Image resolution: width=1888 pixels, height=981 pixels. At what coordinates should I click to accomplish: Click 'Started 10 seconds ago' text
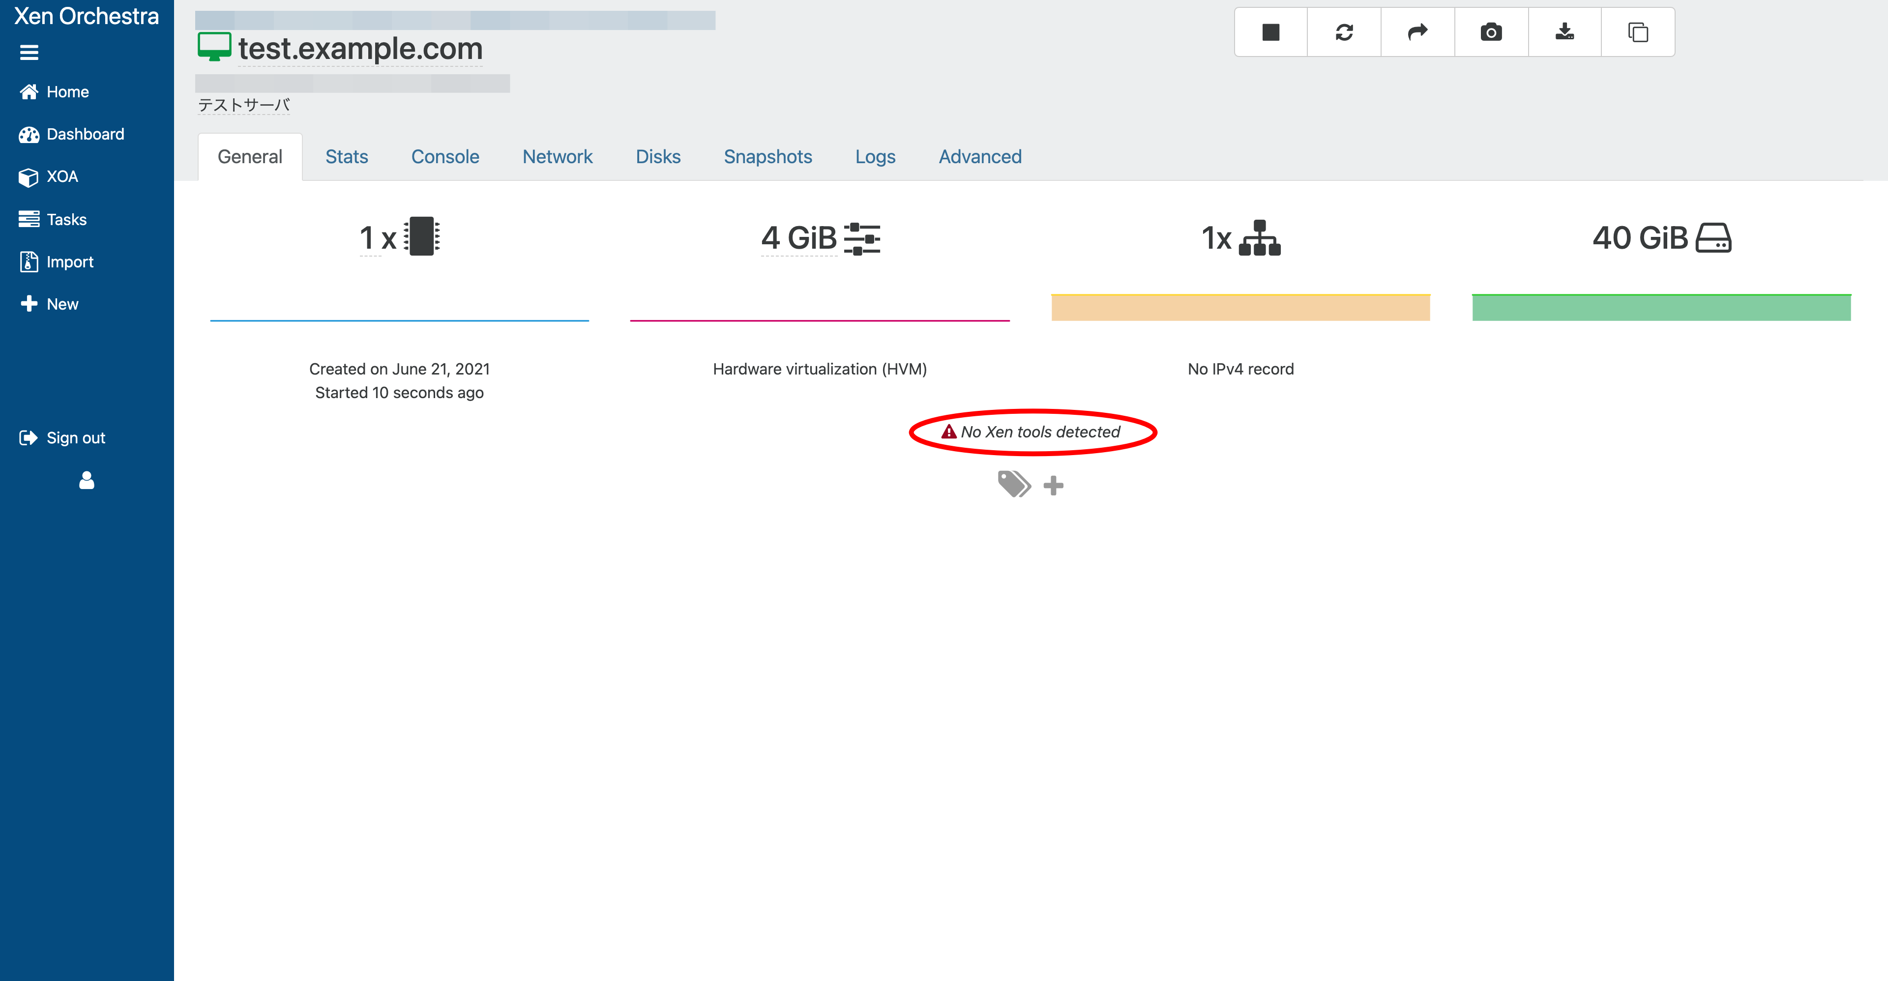(x=399, y=393)
